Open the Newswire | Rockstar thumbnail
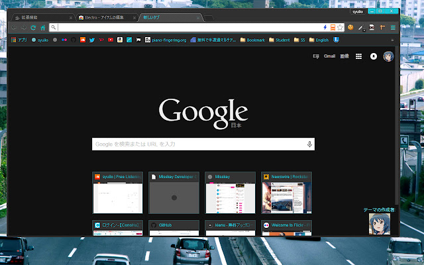 point(286,193)
